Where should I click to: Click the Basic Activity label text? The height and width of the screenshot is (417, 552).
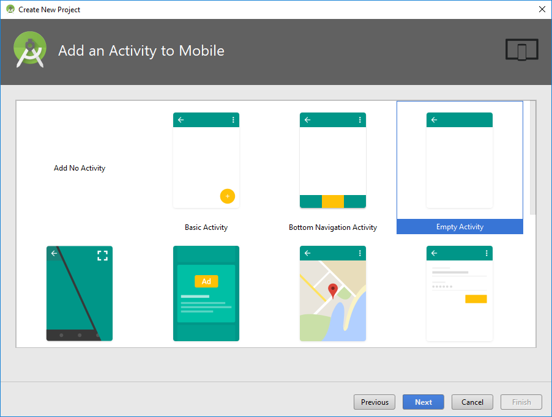point(206,227)
